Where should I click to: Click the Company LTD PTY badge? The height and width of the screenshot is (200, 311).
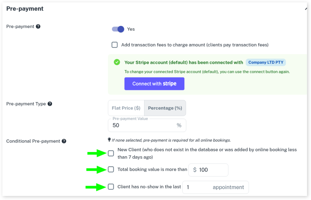(266, 62)
